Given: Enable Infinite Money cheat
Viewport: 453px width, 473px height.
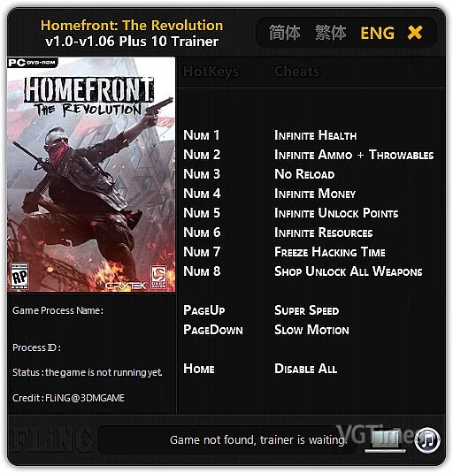Looking at the screenshot, I should [315, 194].
